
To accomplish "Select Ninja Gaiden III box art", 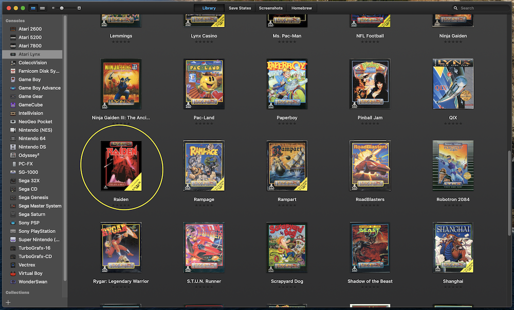I will (121, 84).
